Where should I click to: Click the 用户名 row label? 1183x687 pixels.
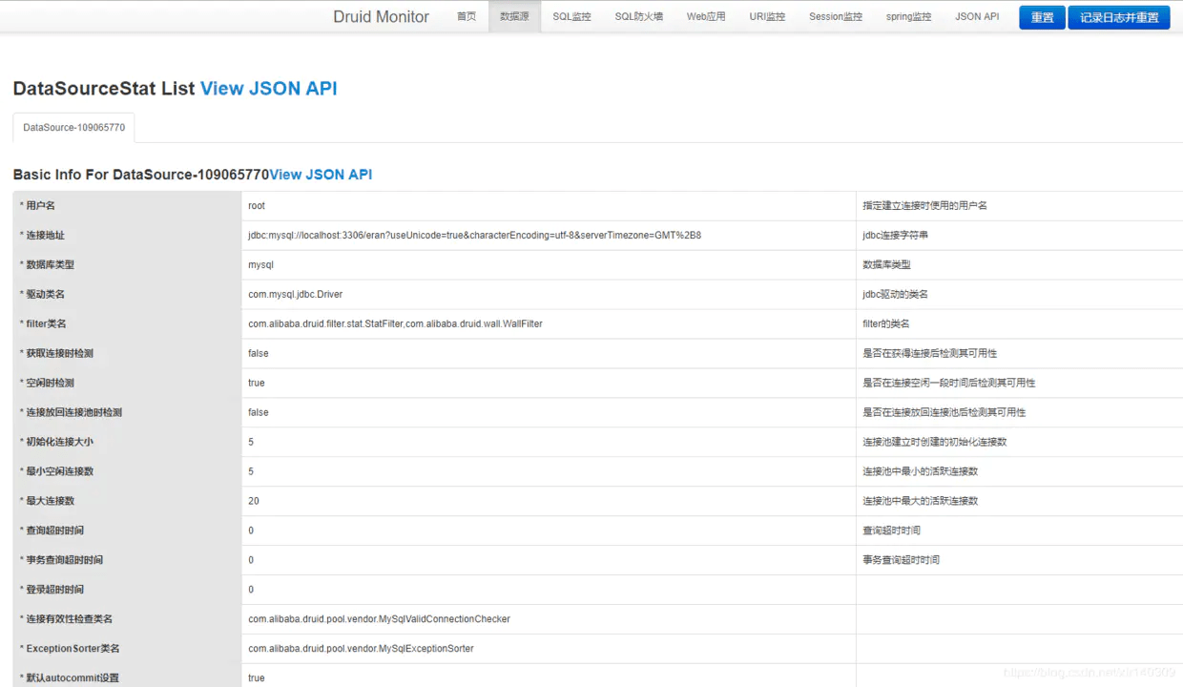(x=40, y=206)
